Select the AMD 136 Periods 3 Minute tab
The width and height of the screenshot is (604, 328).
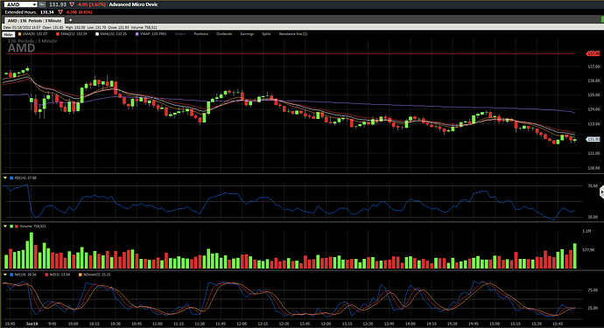tap(34, 20)
